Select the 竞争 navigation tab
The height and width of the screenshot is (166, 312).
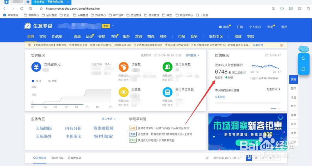(x=194, y=37)
